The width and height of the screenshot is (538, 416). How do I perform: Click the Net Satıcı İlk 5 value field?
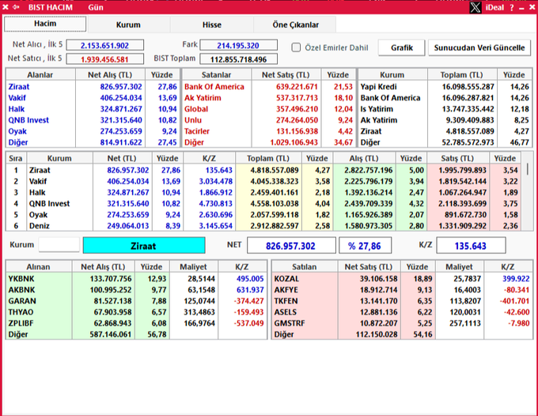[x=104, y=59]
